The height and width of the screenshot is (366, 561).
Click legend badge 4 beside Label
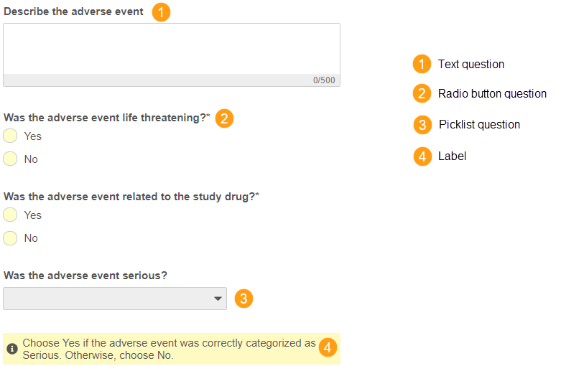click(x=422, y=156)
